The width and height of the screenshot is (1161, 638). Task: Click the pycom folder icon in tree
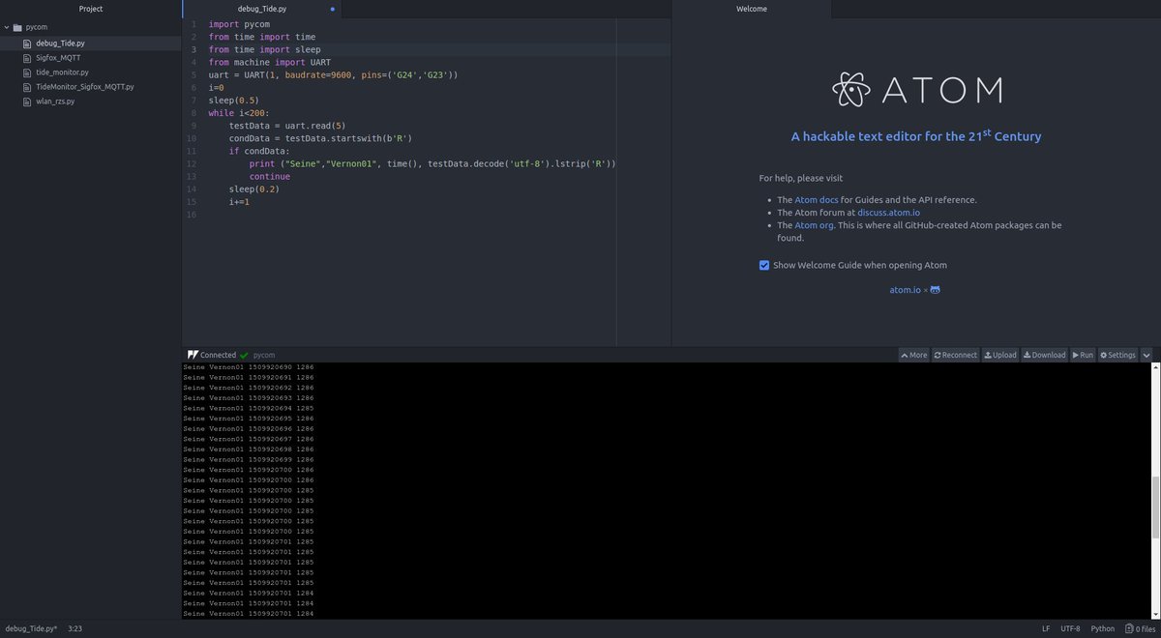point(17,27)
